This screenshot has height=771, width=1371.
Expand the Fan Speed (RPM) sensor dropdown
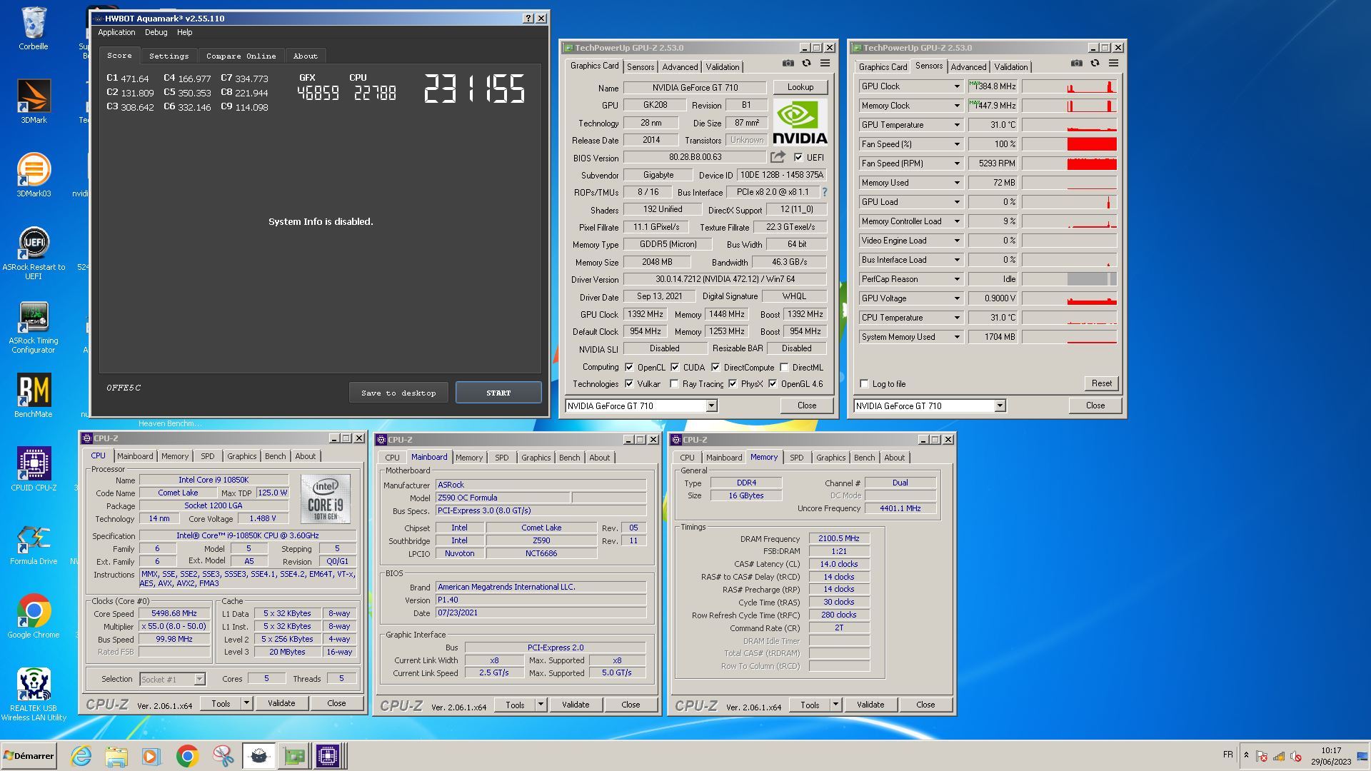click(957, 163)
